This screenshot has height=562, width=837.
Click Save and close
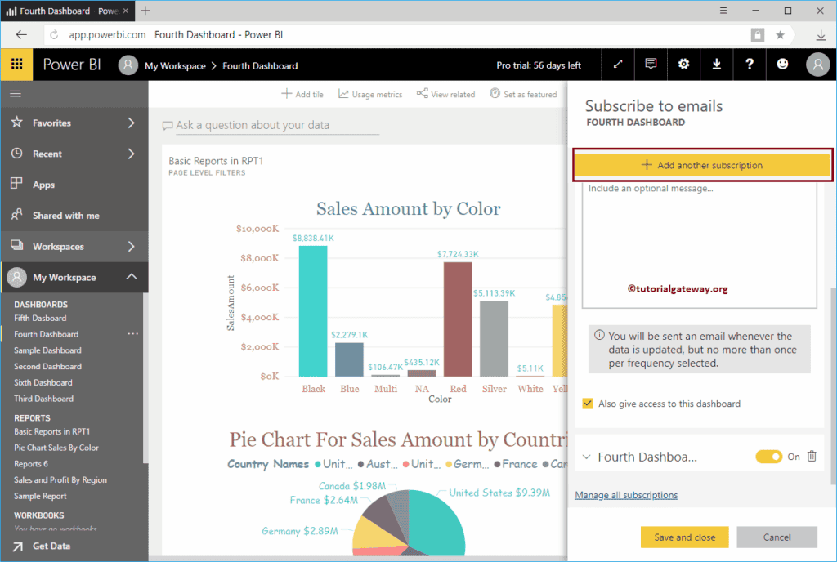(x=684, y=537)
